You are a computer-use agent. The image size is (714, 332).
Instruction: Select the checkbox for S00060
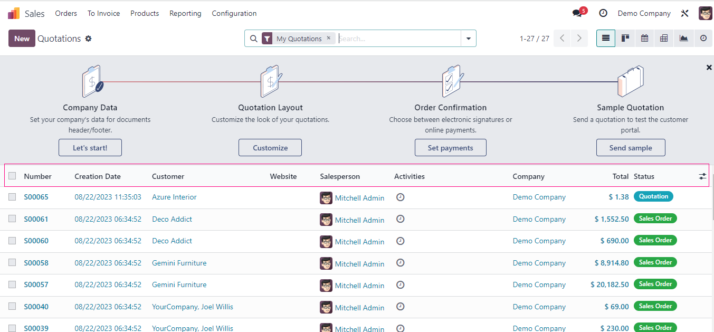tap(12, 241)
